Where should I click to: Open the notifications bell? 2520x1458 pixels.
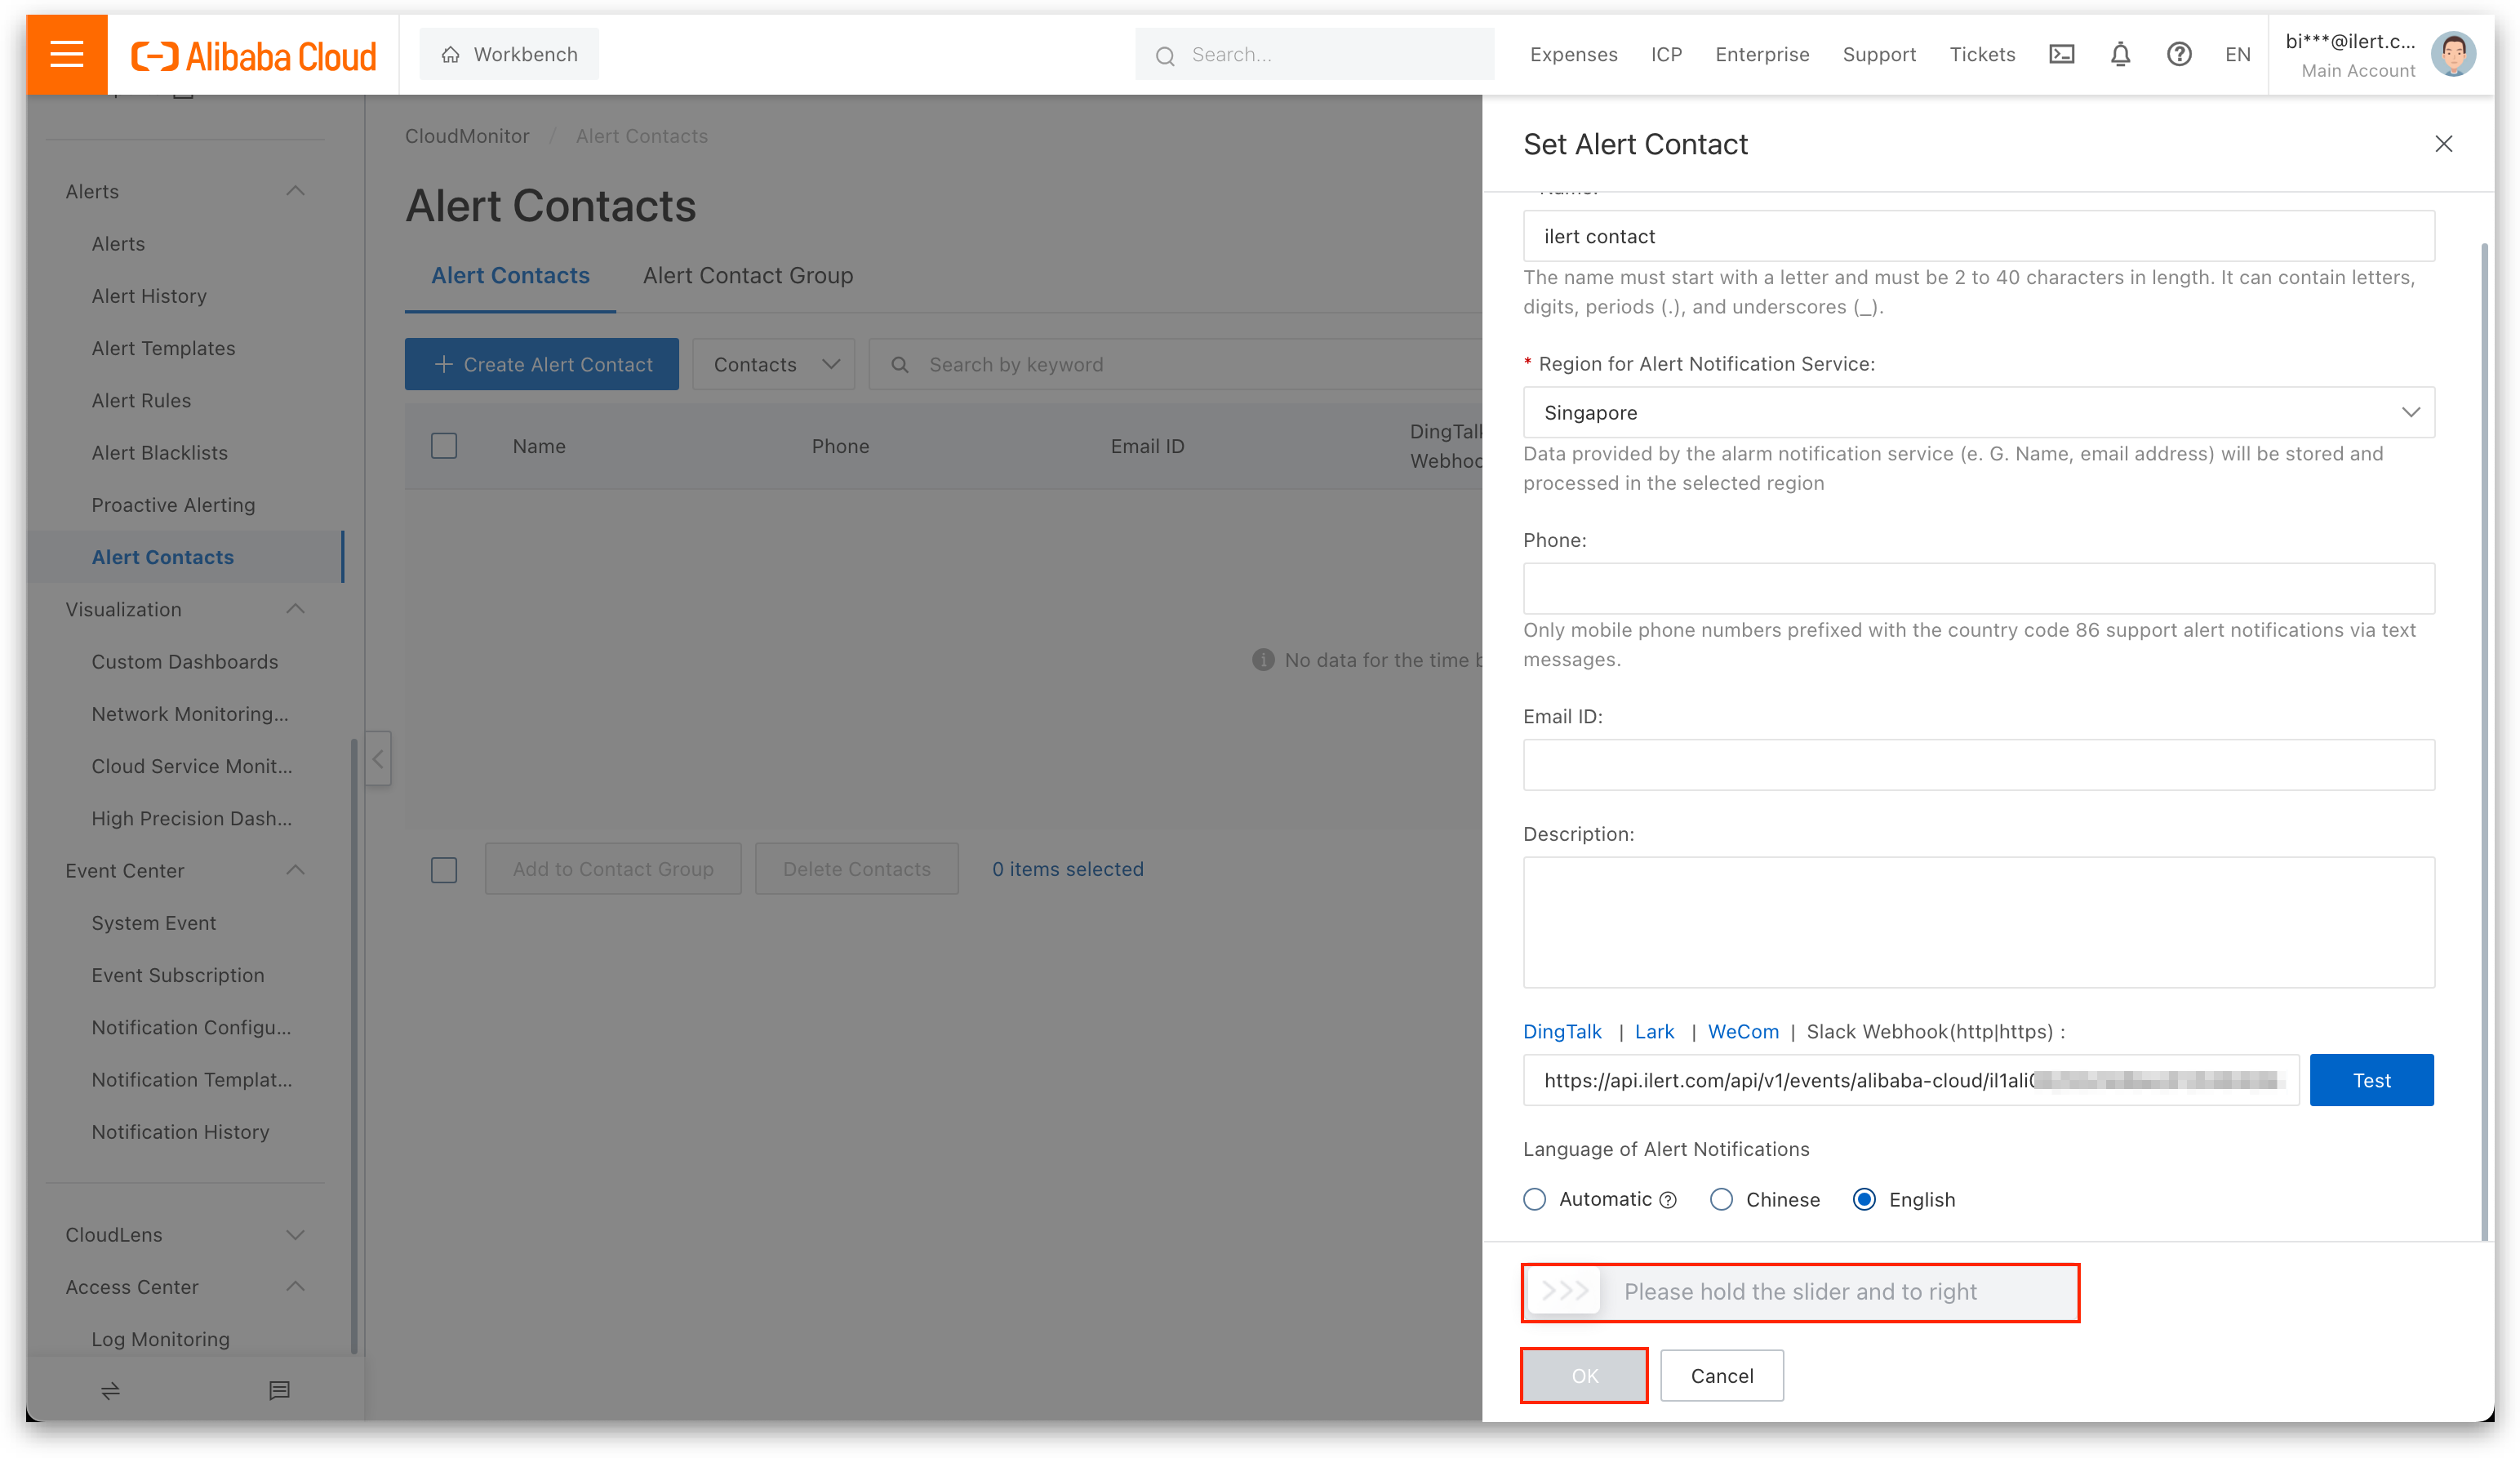coord(2120,54)
